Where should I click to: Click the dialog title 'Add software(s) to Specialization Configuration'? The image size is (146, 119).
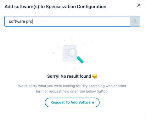pos(55,7)
